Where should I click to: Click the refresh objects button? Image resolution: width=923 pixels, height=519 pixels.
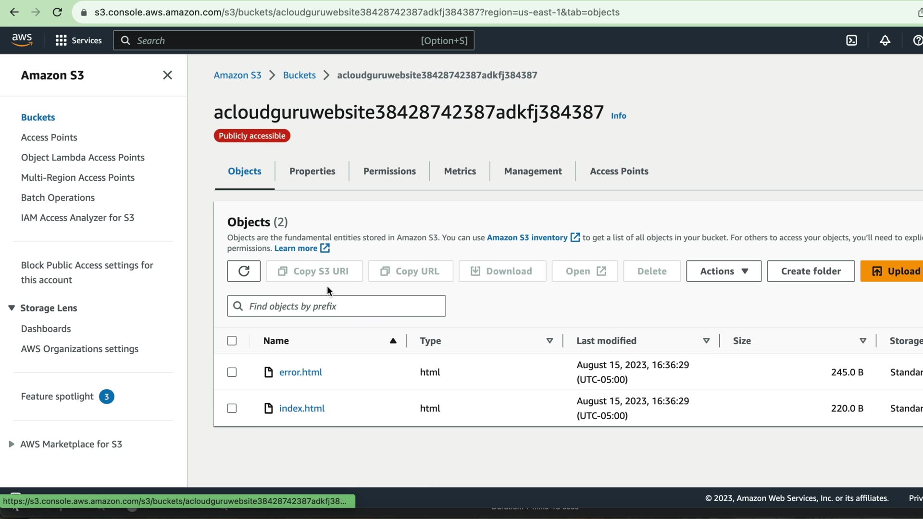244,271
